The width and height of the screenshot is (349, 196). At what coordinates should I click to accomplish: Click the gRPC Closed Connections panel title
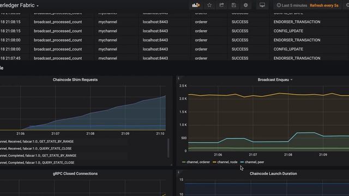coord(75,174)
